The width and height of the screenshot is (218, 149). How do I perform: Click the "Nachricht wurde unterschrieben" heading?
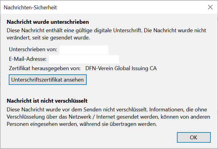[x=48, y=22]
